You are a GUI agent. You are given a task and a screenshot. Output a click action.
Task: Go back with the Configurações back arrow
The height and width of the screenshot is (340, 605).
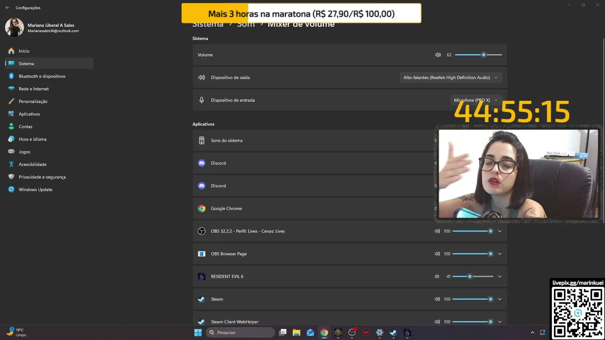7,8
